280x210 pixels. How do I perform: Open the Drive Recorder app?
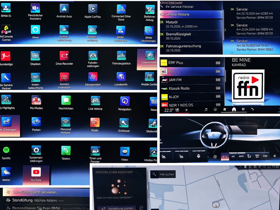[x=64, y=58]
